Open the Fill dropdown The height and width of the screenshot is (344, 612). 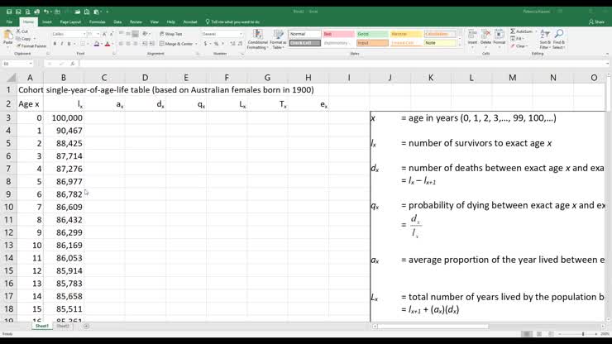pos(517,39)
